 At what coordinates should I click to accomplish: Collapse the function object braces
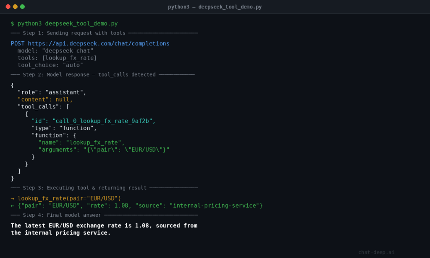[76, 135]
